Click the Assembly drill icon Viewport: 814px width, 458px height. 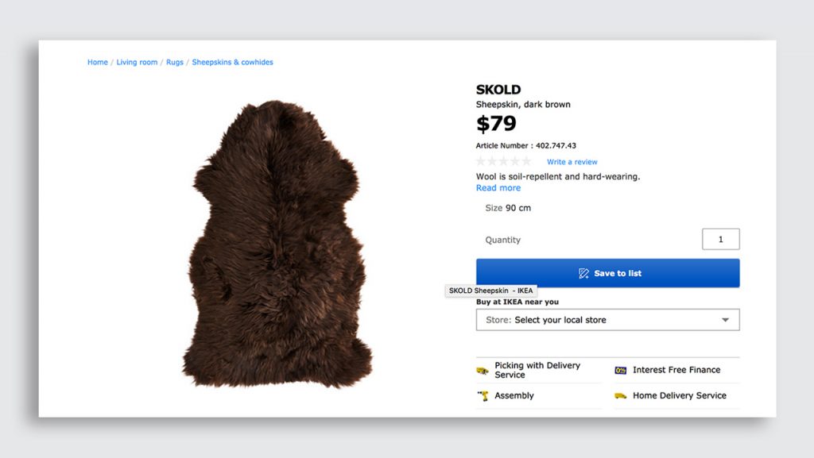(484, 394)
